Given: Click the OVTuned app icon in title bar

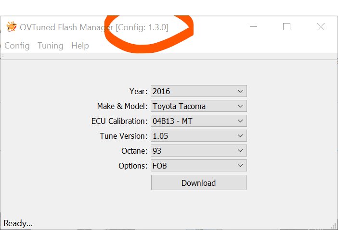Looking at the screenshot, I should [12, 27].
